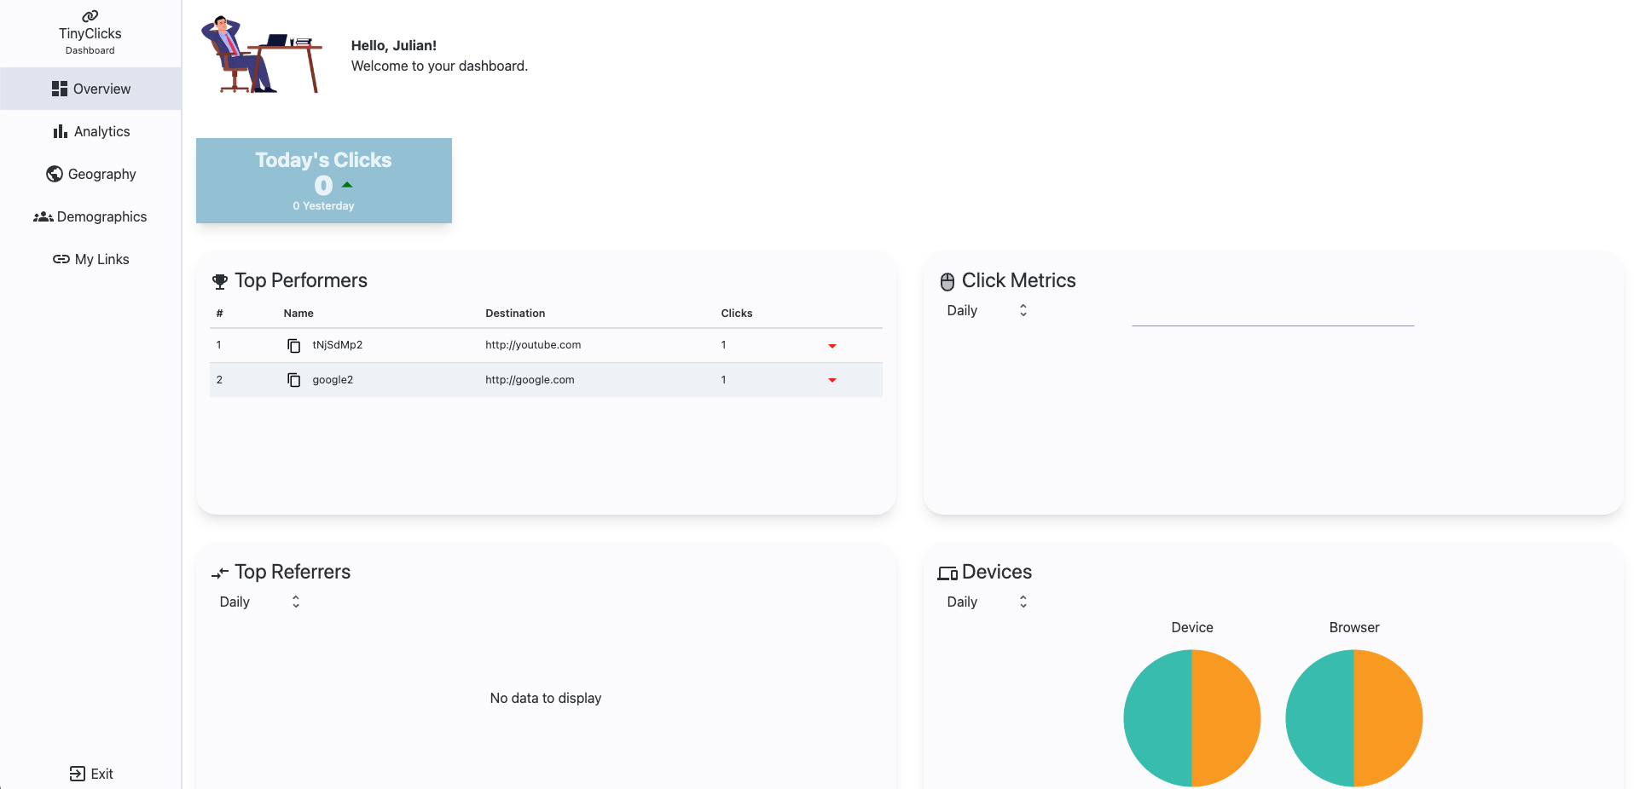Image resolution: width=1634 pixels, height=789 pixels.
Task: Click the 'Hello, Julian!' greeting
Action: pos(394,45)
